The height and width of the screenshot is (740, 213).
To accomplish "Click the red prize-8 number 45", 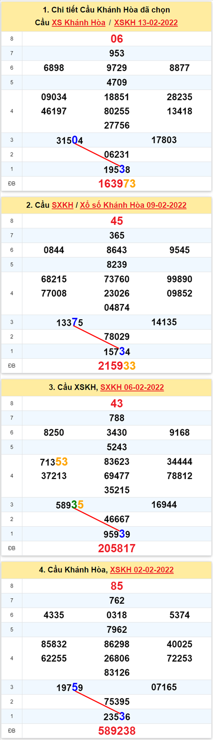I will click(117, 221).
